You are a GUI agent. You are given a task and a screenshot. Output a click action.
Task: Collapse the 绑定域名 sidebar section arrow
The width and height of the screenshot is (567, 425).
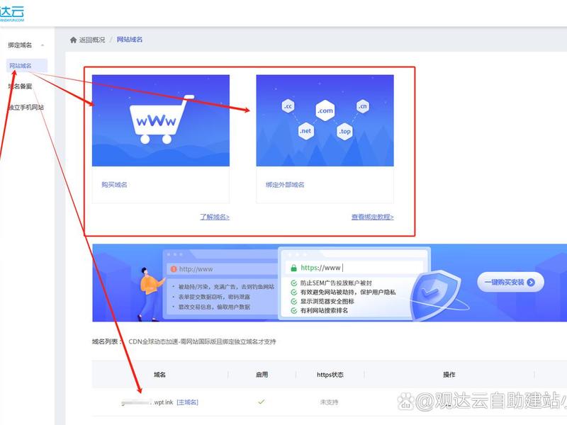43,45
